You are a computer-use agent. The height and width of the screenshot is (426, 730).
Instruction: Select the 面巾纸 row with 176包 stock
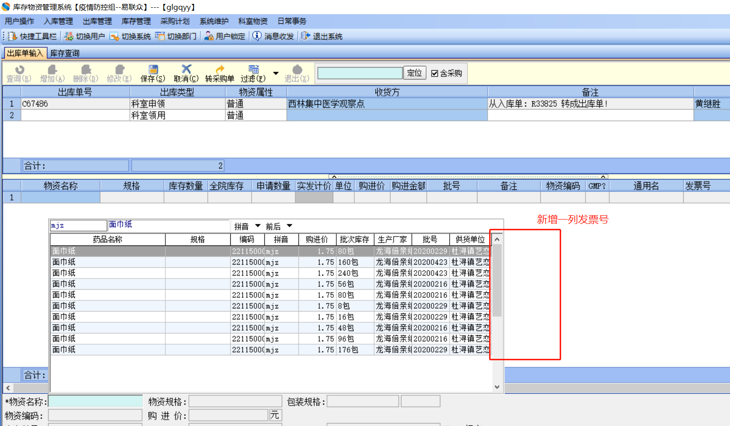[270, 350]
